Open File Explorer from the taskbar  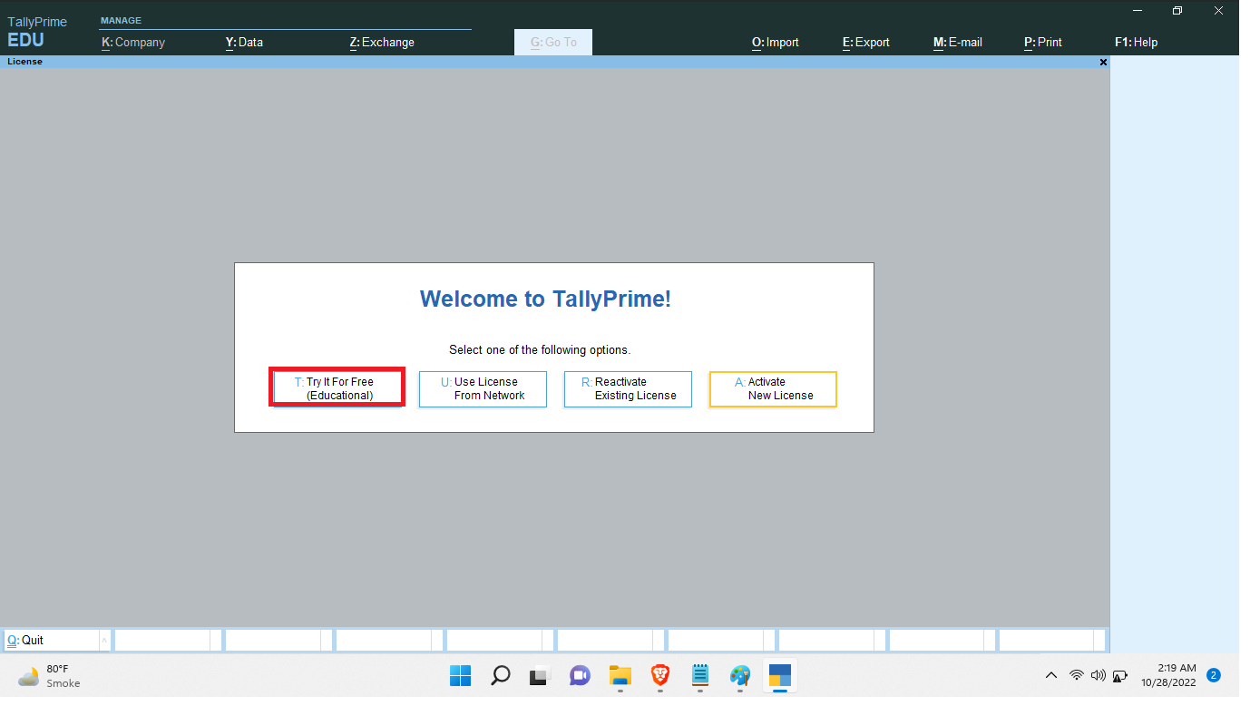tap(620, 675)
